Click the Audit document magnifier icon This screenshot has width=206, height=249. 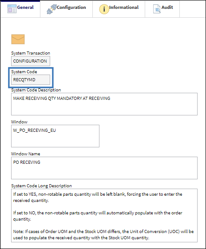(157, 9)
